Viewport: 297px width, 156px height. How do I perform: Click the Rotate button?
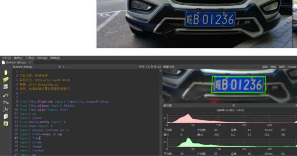click(292, 67)
